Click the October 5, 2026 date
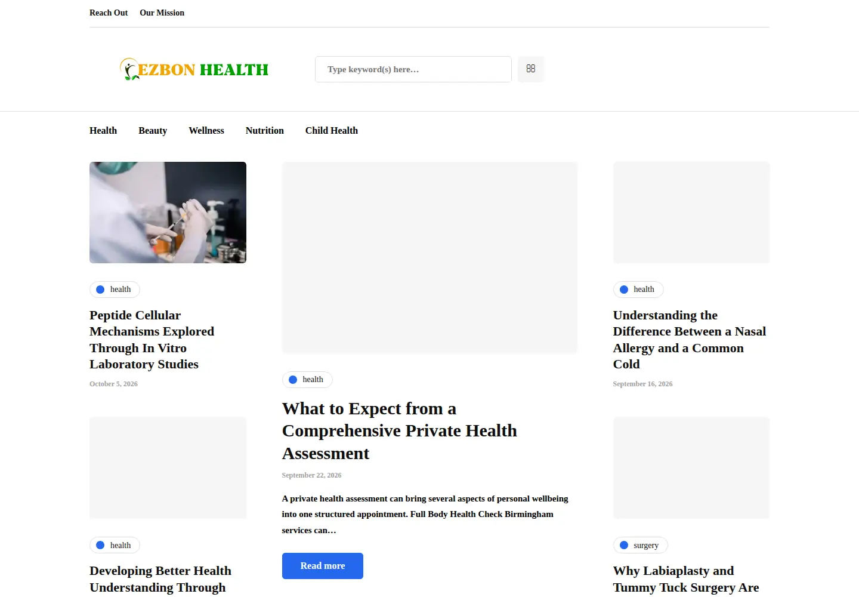This screenshot has width=859, height=597. 113,384
